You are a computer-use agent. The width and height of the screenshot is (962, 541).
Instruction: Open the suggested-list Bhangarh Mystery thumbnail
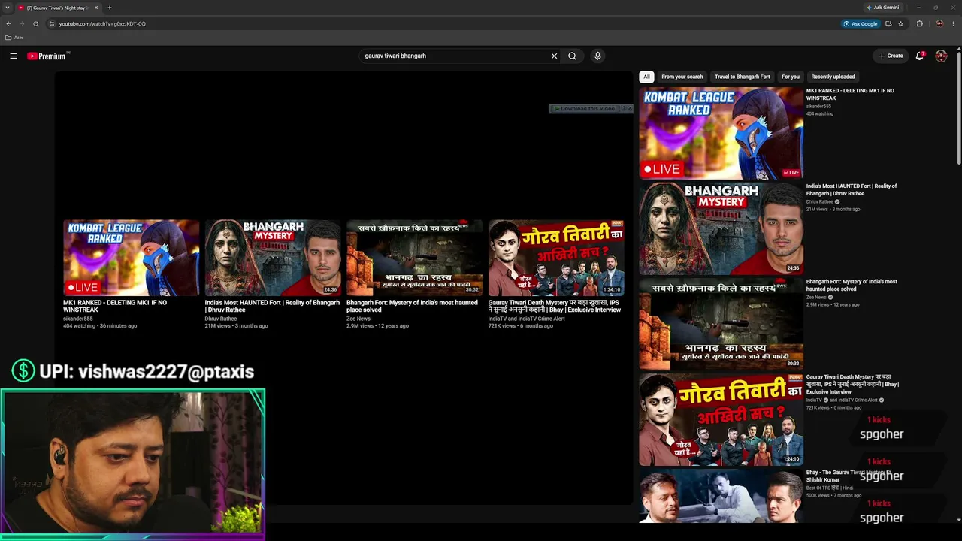[721, 228]
